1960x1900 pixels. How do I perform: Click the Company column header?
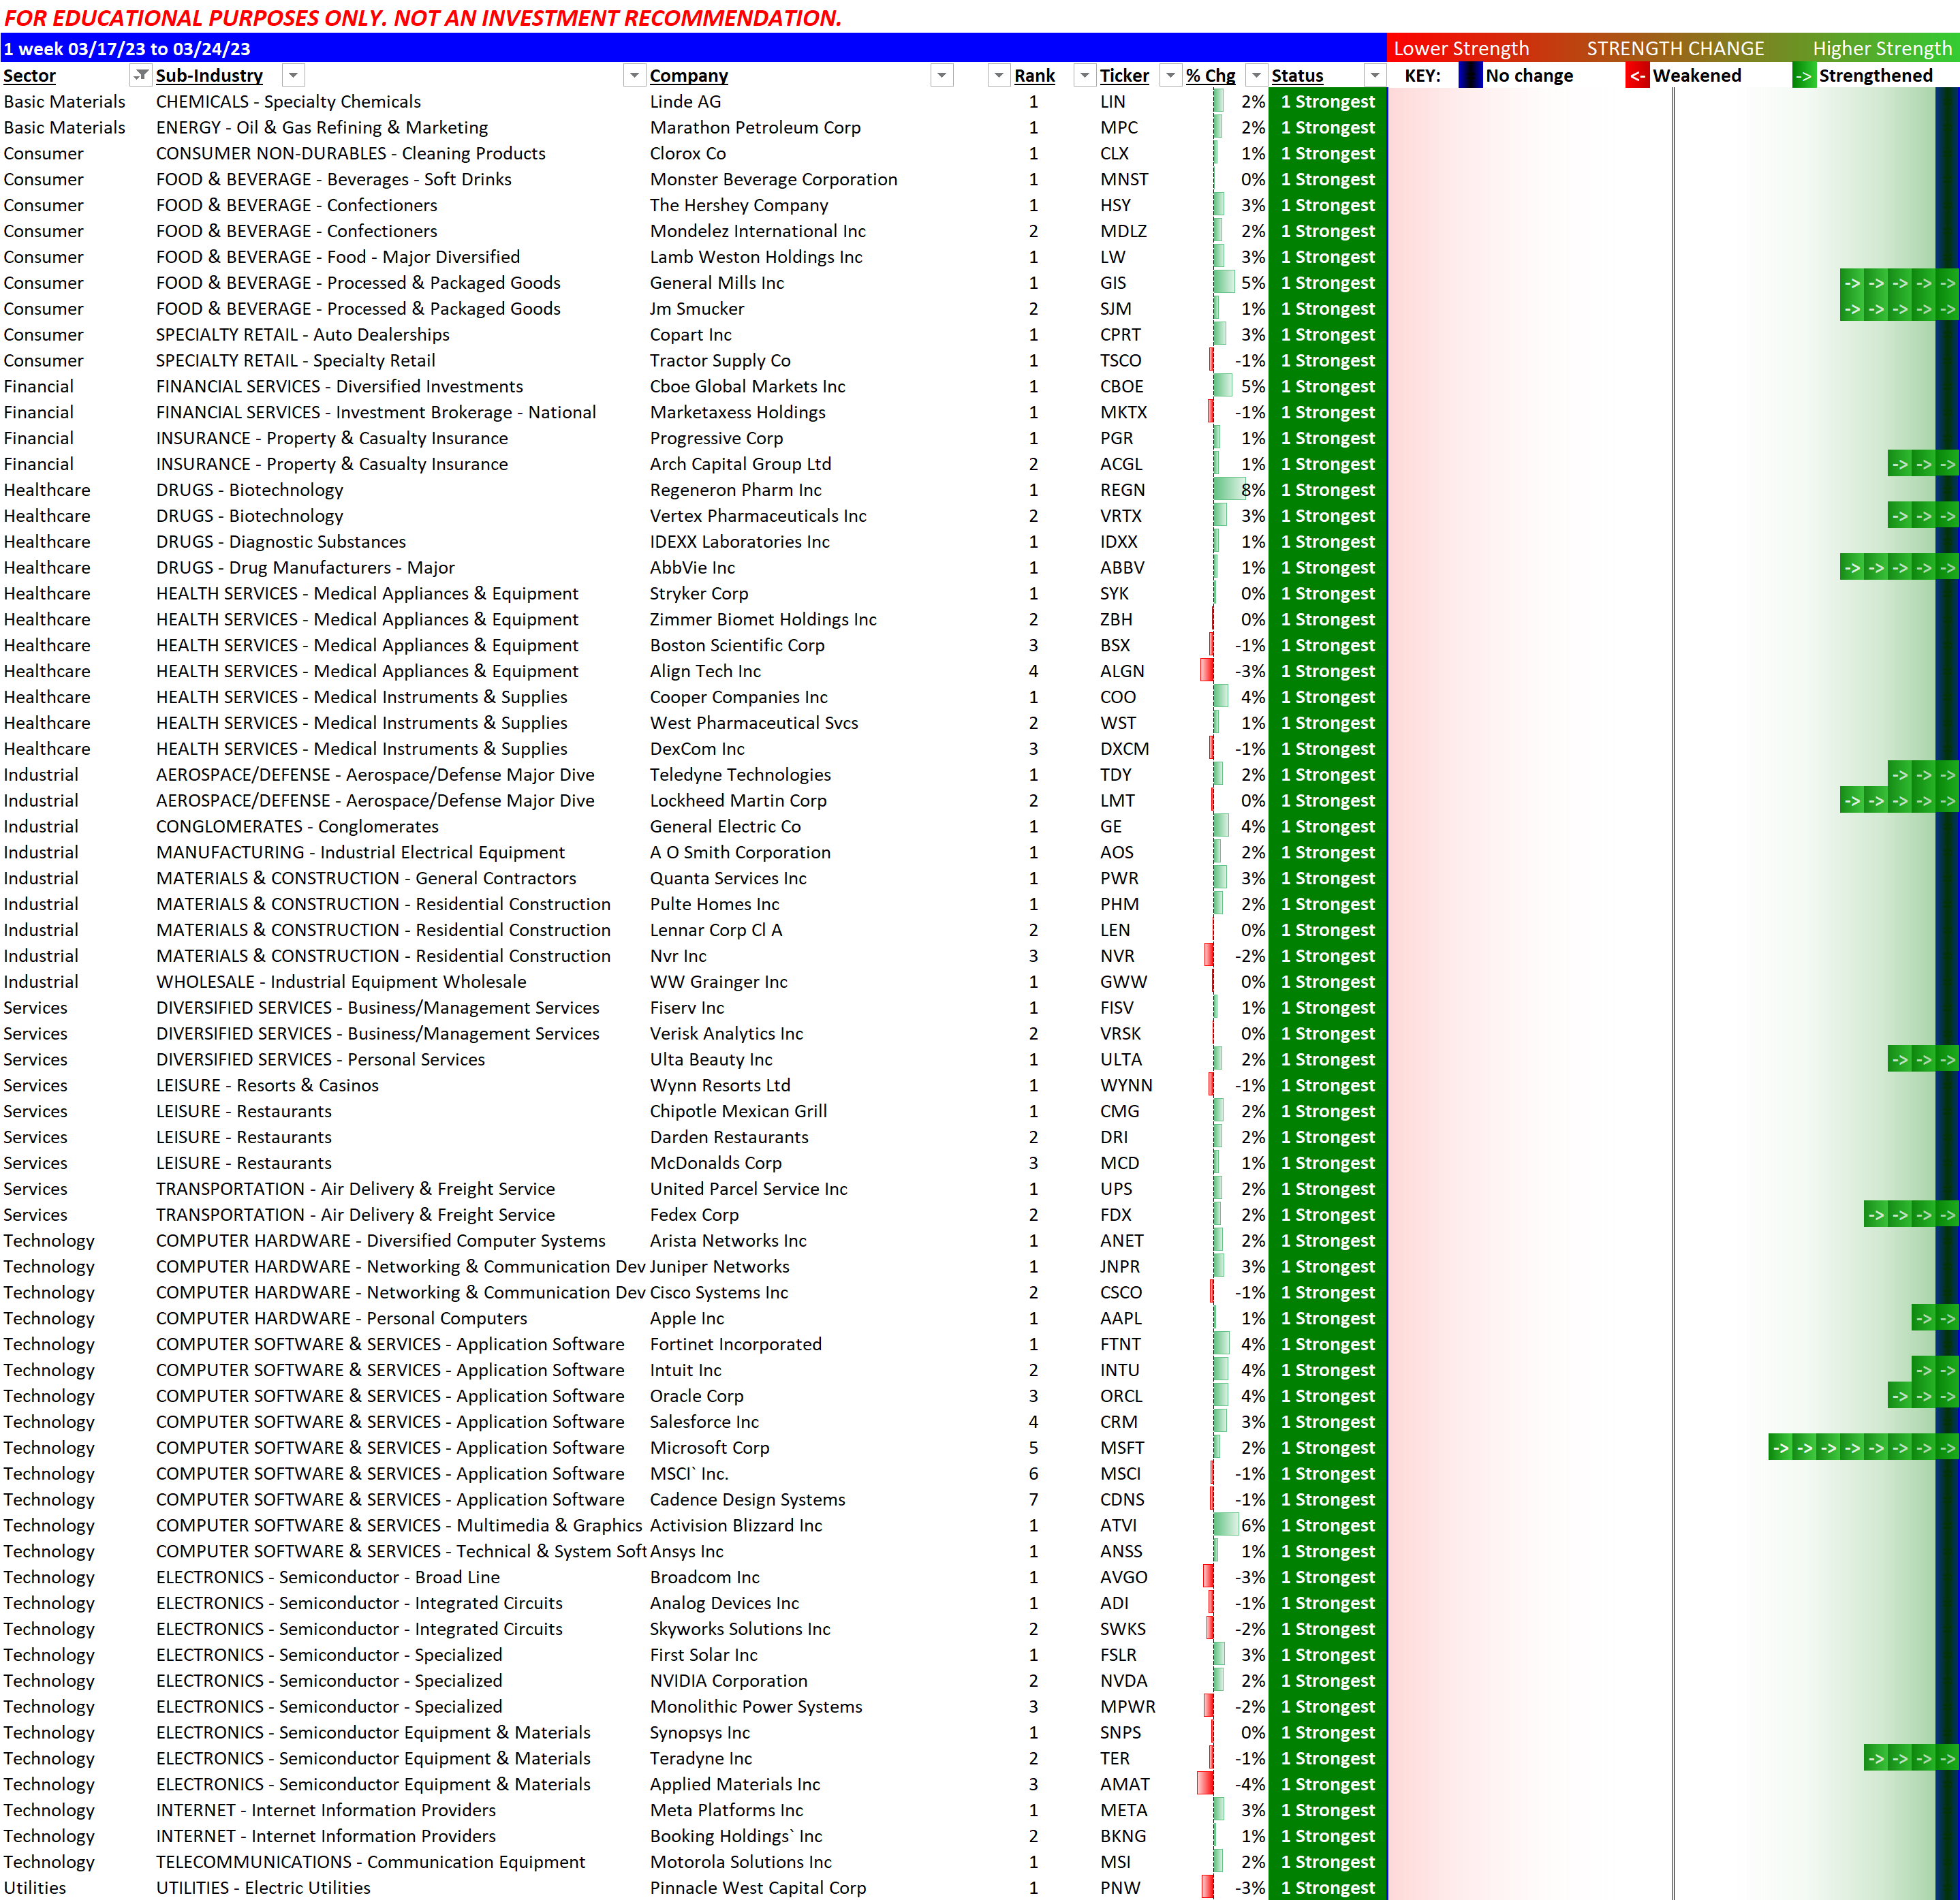coord(688,75)
